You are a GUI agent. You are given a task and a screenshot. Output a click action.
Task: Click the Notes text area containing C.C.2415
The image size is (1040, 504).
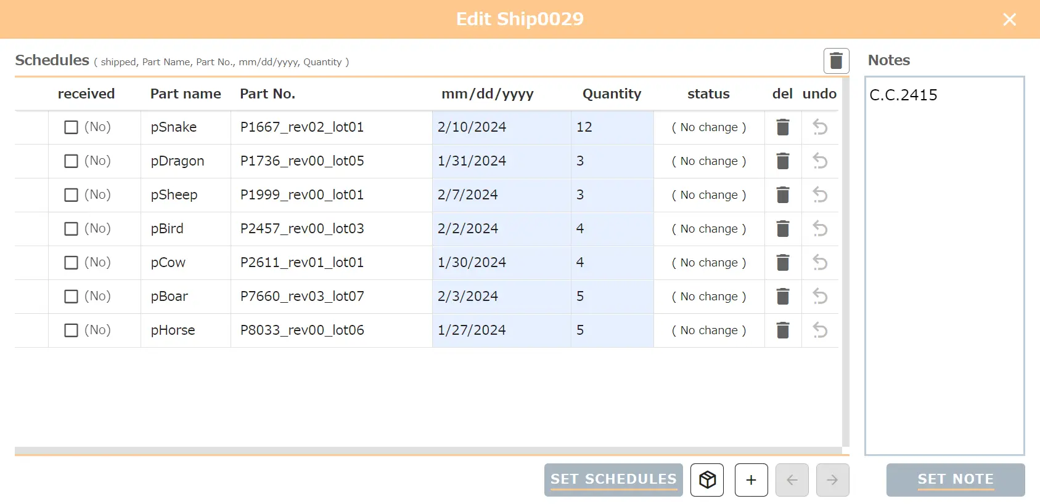pos(944,265)
